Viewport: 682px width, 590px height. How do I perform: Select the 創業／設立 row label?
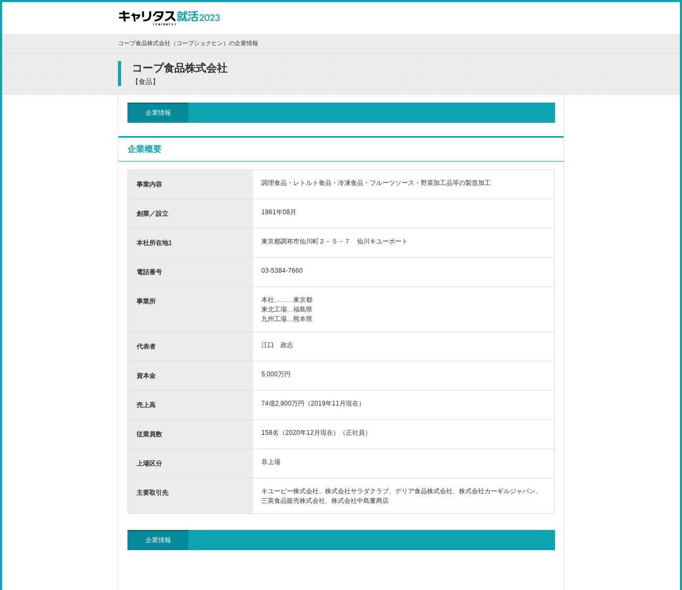(x=152, y=214)
